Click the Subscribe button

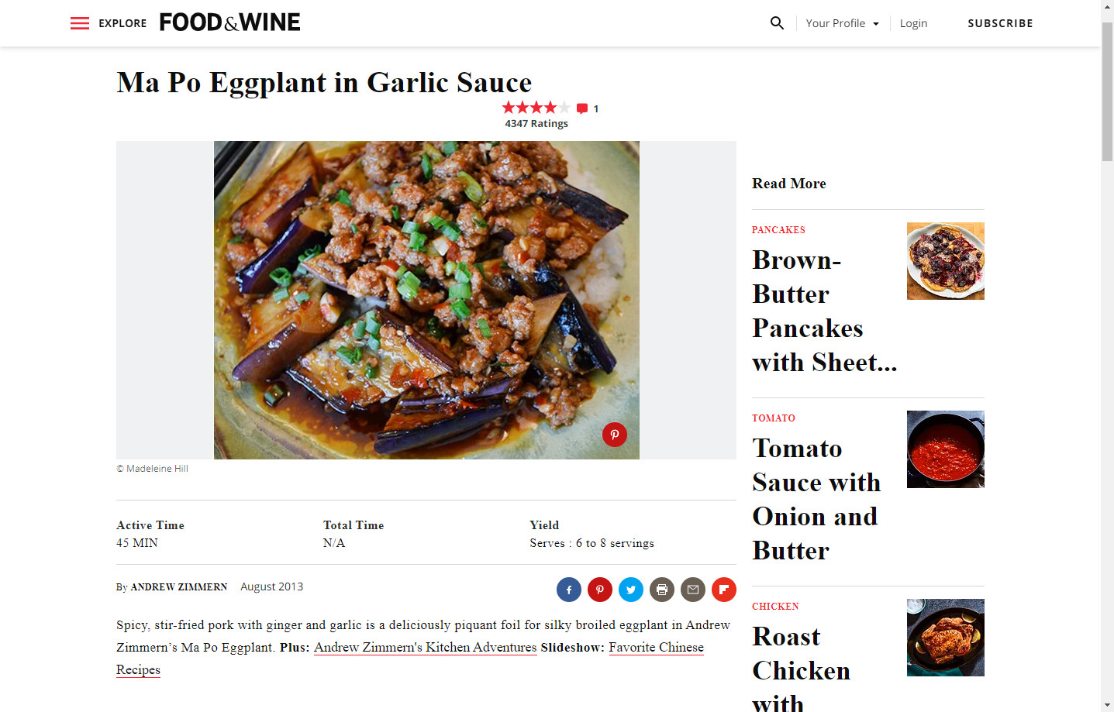point(1000,23)
